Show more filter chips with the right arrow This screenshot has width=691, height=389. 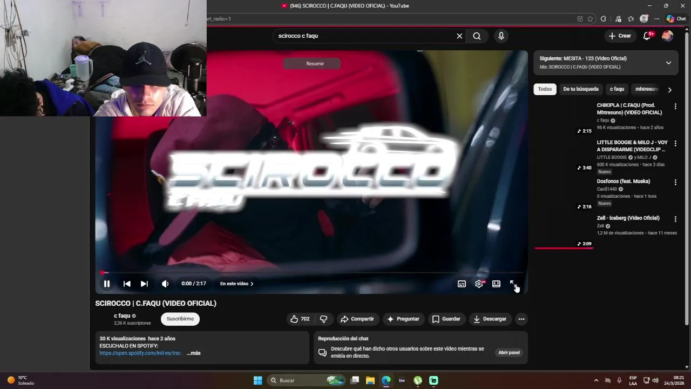[x=669, y=90]
